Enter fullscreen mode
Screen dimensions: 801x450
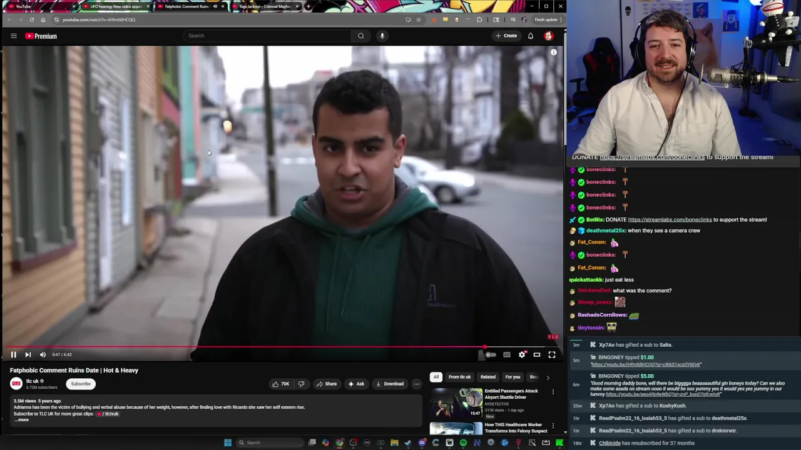(552, 354)
